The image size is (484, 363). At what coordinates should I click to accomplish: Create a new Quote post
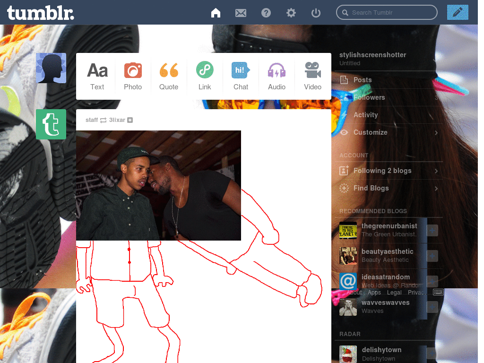coord(169,76)
